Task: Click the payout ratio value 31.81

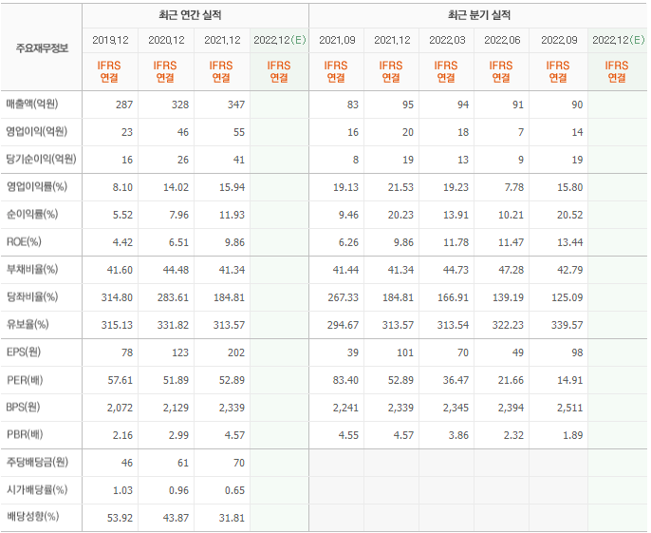Action: point(232,518)
